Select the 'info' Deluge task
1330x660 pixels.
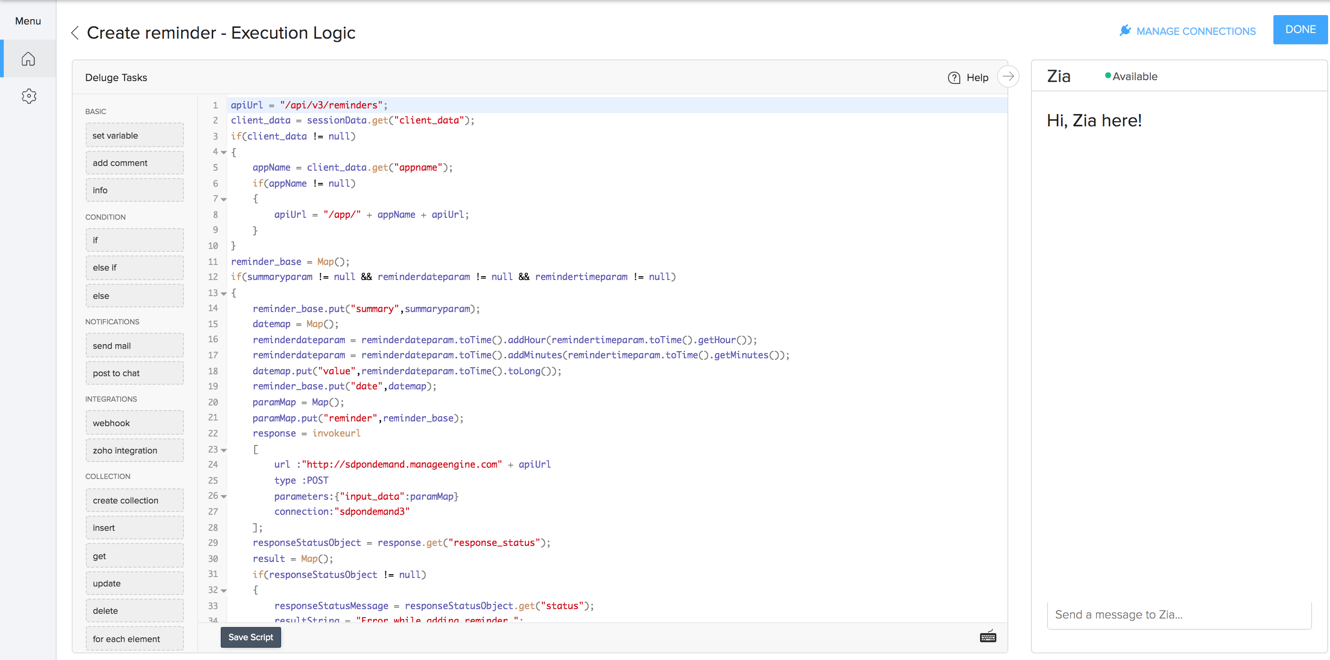coord(135,190)
